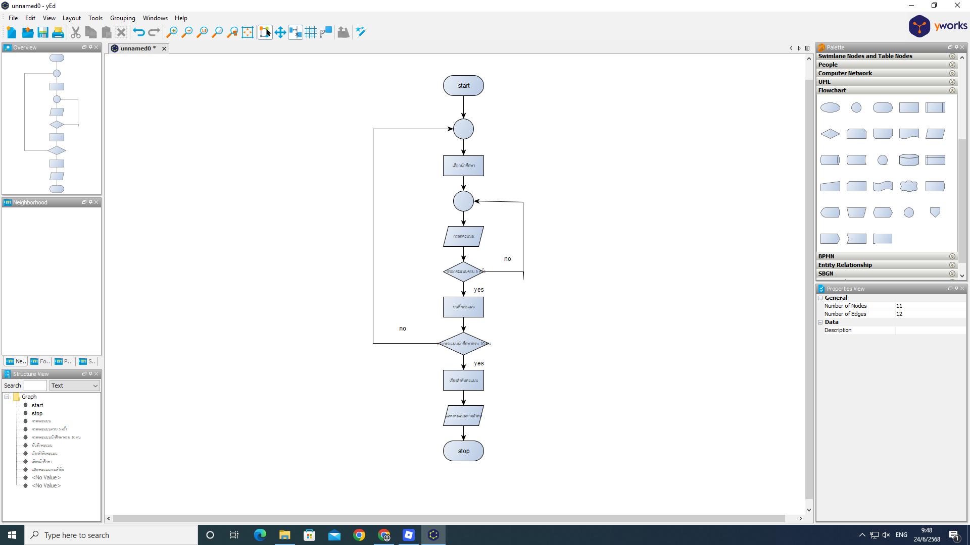Save the graph

coord(43,32)
